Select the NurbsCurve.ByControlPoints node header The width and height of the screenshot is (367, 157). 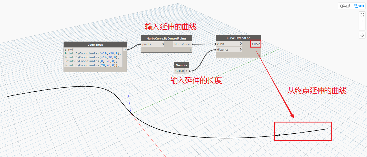pos(166,38)
